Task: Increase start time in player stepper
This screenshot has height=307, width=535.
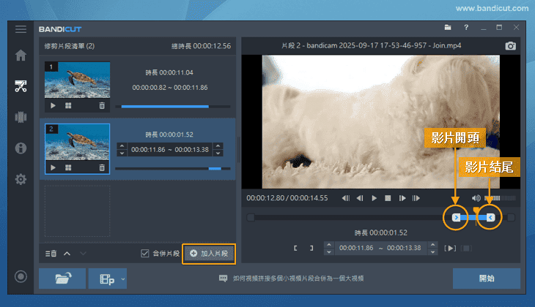Action: (328, 245)
